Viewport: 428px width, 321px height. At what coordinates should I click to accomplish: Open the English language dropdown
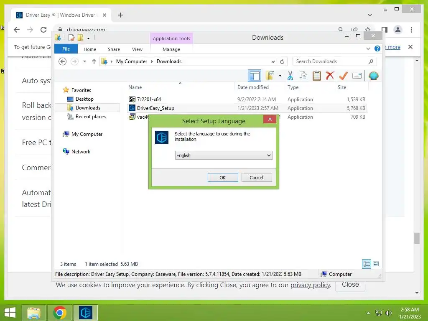pyautogui.click(x=224, y=155)
